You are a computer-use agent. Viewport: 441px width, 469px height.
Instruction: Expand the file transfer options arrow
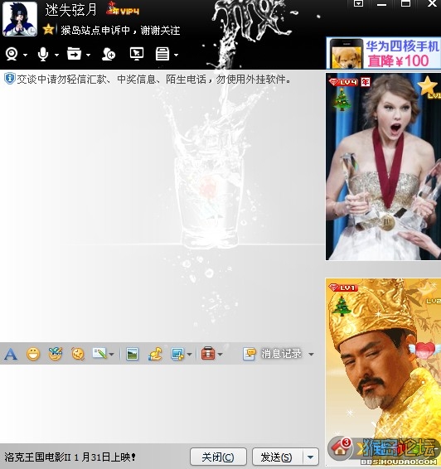[88, 55]
